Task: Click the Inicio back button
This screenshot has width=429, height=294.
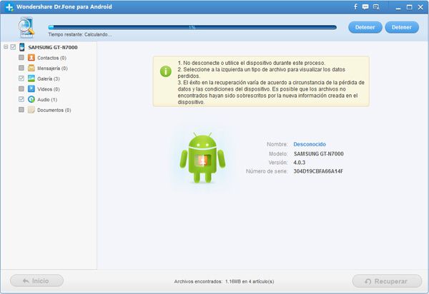Action: point(36,280)
